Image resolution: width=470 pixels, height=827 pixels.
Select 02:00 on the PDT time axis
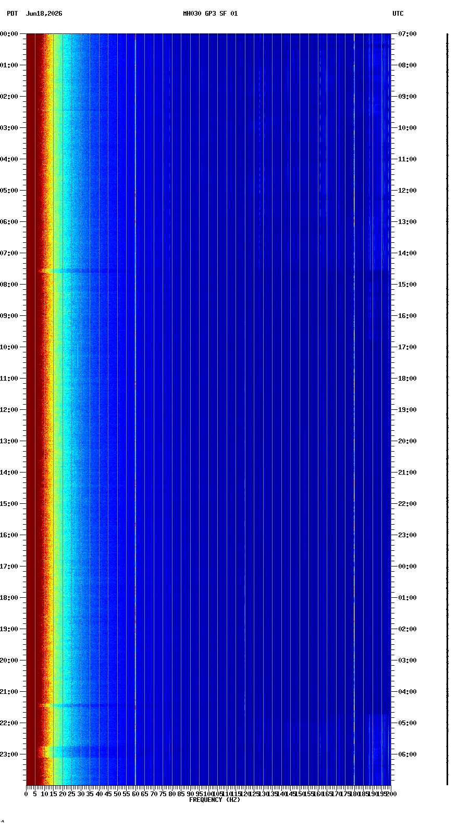pos(9,97)
